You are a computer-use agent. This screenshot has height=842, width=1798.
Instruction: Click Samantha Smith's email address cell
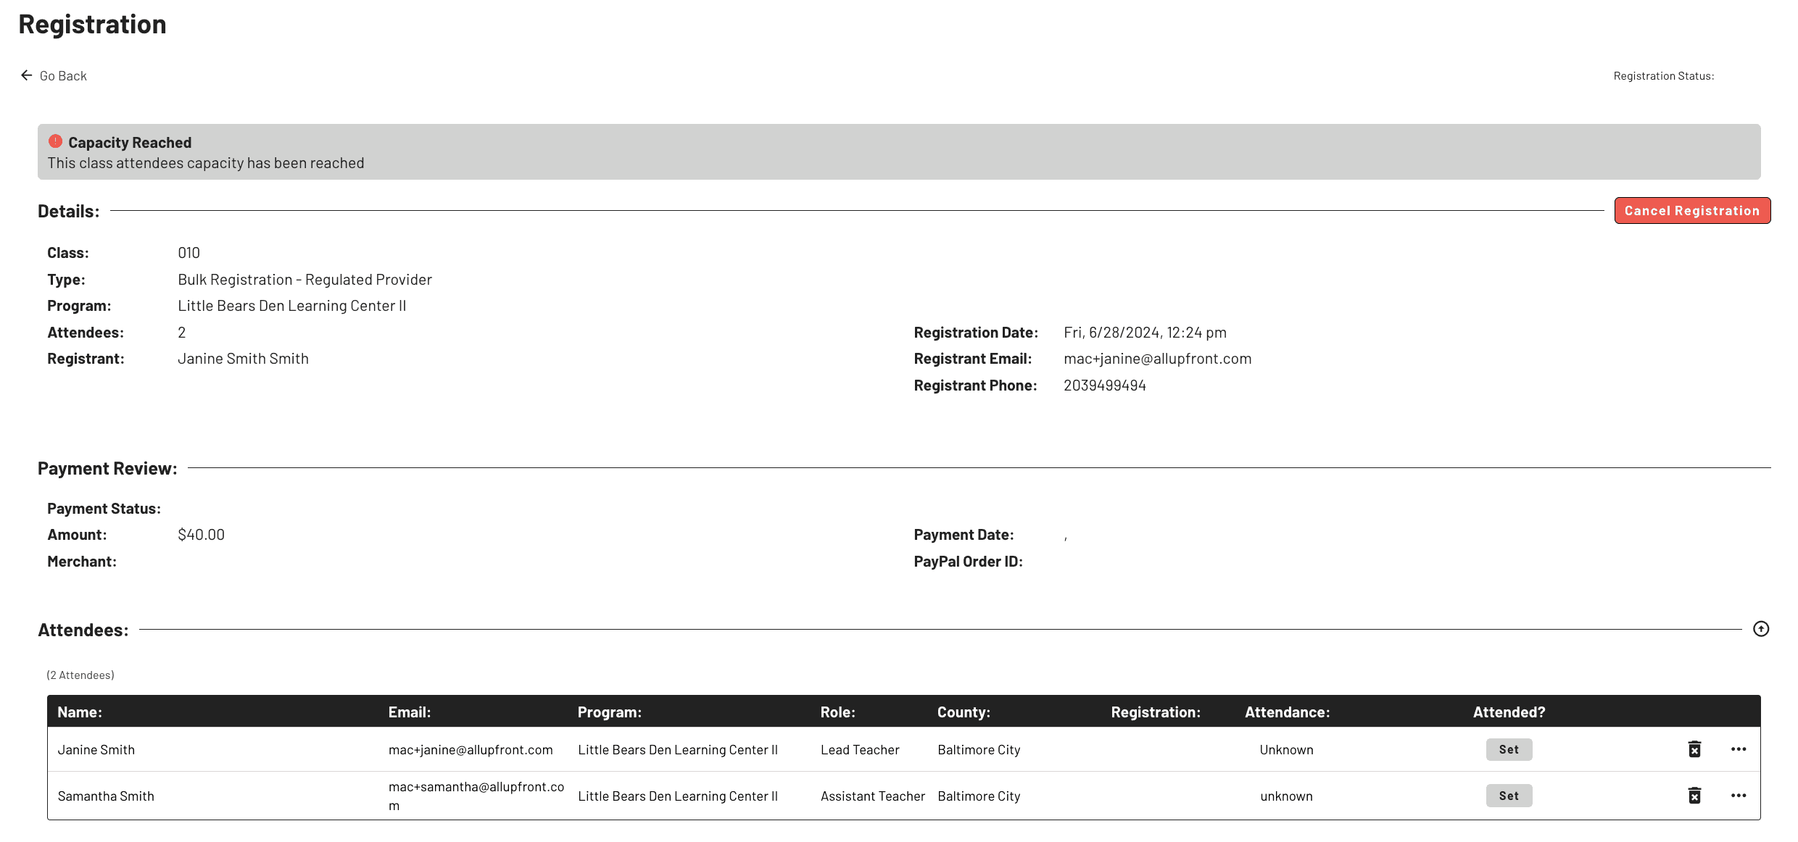(476, 796)
